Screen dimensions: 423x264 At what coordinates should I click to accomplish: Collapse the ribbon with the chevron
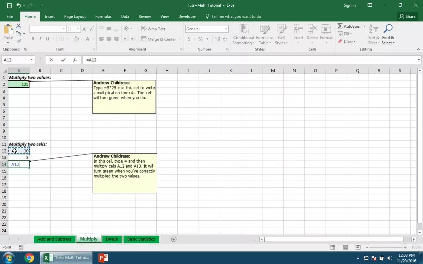click(418, 49)
